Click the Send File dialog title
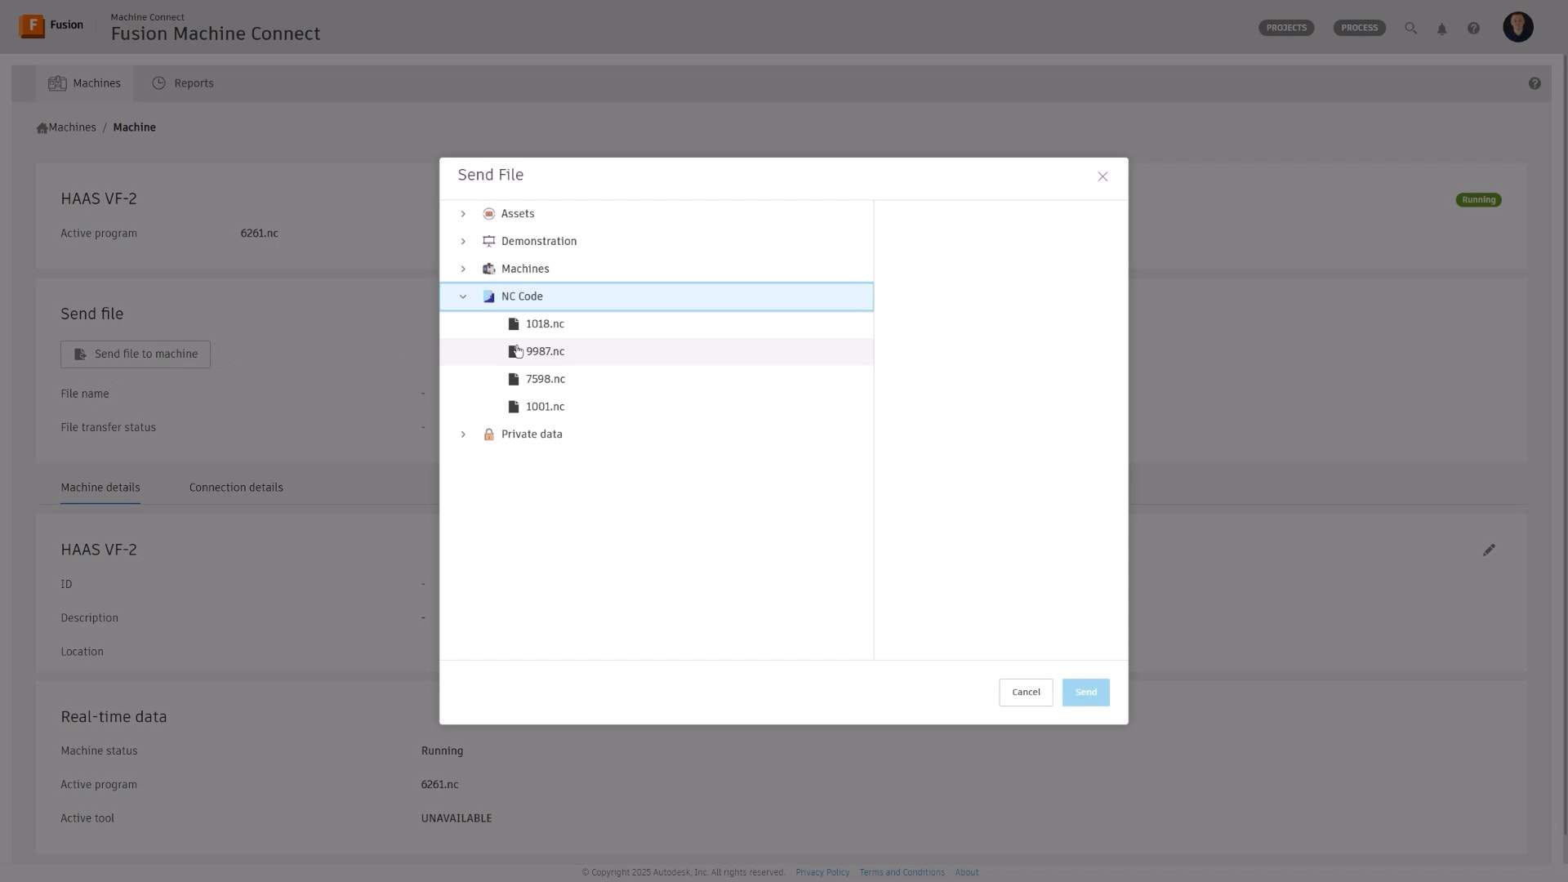1568x882 pixels. (x=491, y=176)
